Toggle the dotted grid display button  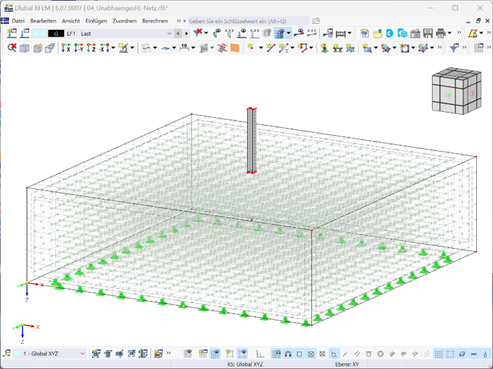pyautogui.click(x=439, y=354)
